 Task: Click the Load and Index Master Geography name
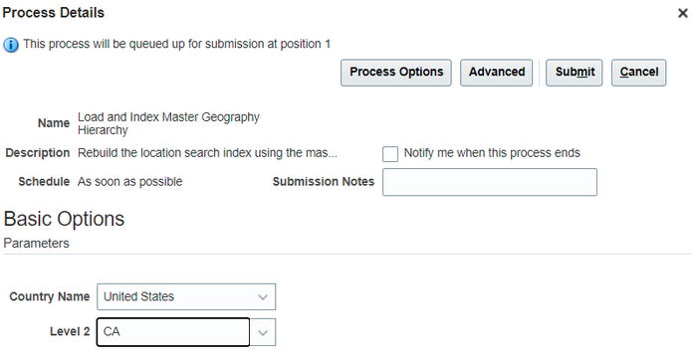click(168, 123)
